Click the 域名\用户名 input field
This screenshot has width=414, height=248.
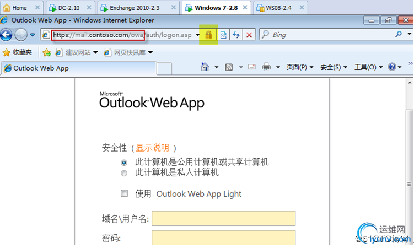click(x=223, y=218)
